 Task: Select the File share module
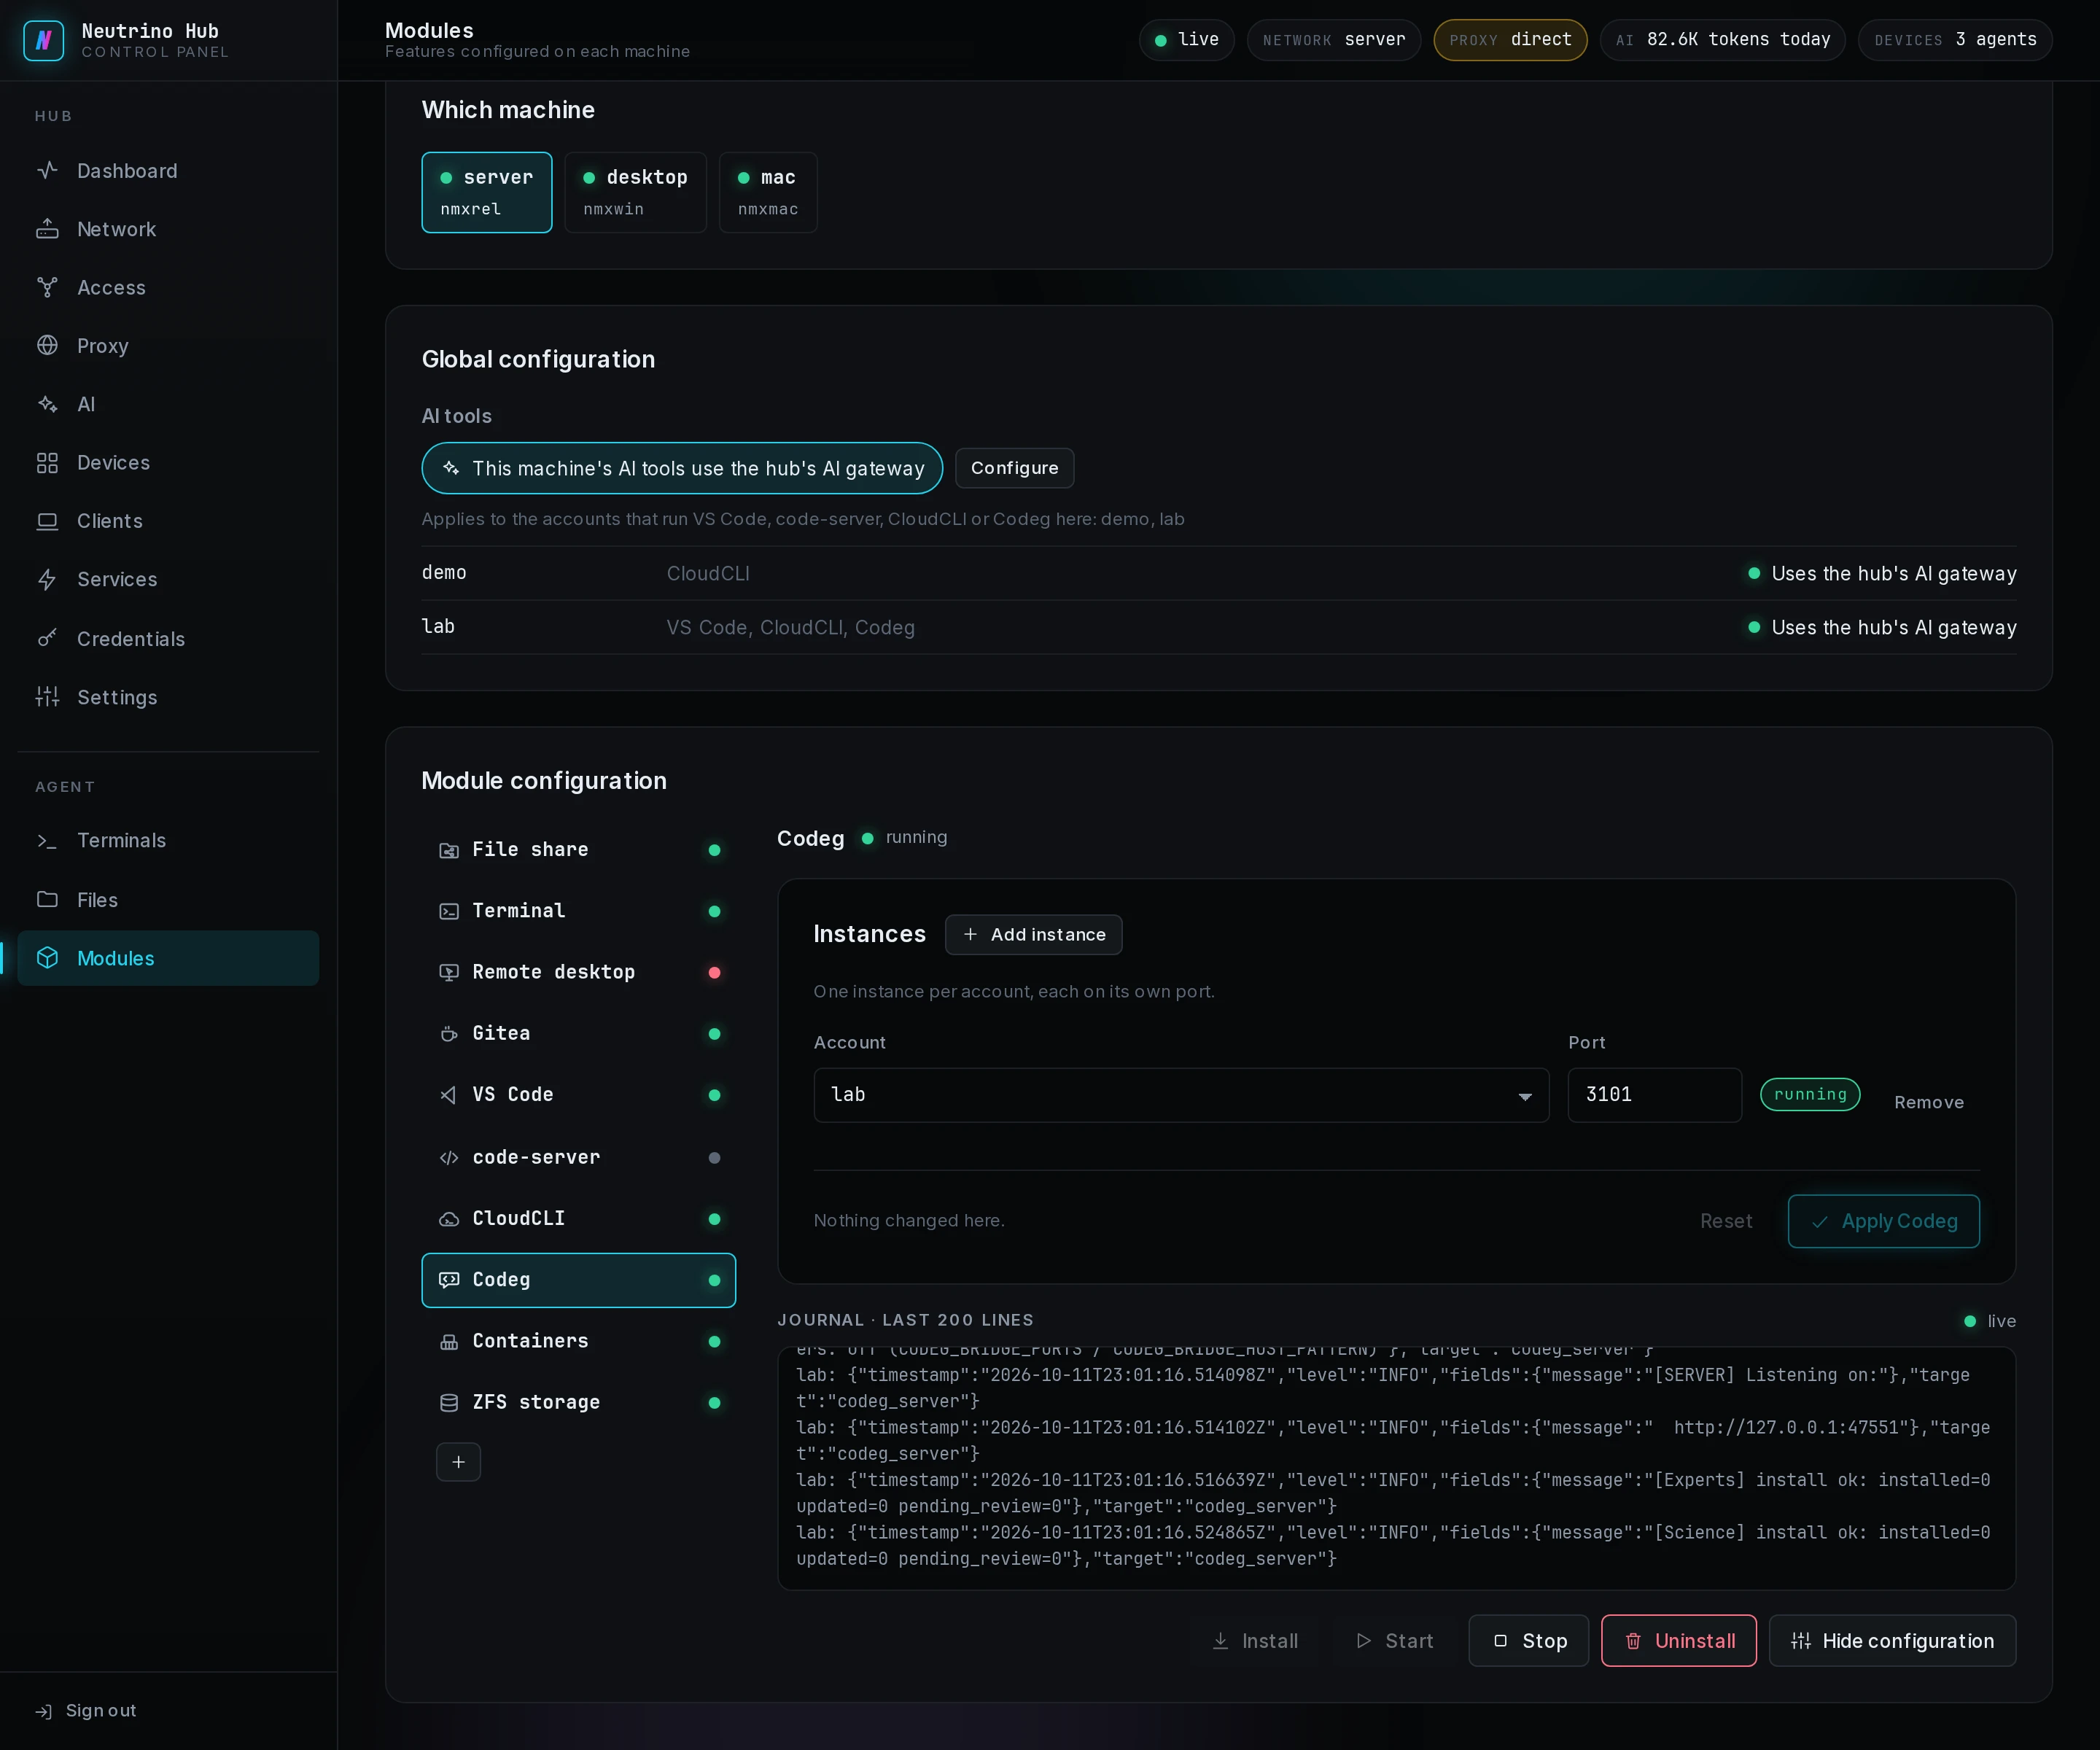(x=578, y=850)
